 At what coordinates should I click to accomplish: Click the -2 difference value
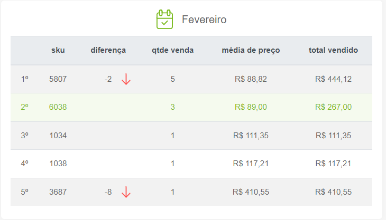[x=108, y=79]
